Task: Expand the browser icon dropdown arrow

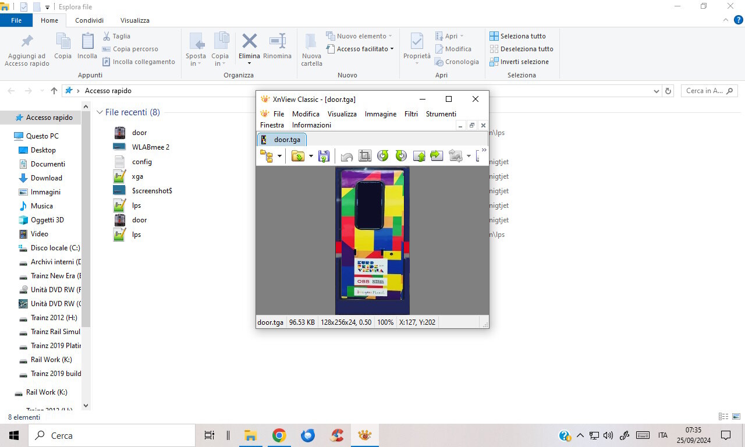Action: pos(279,156)
